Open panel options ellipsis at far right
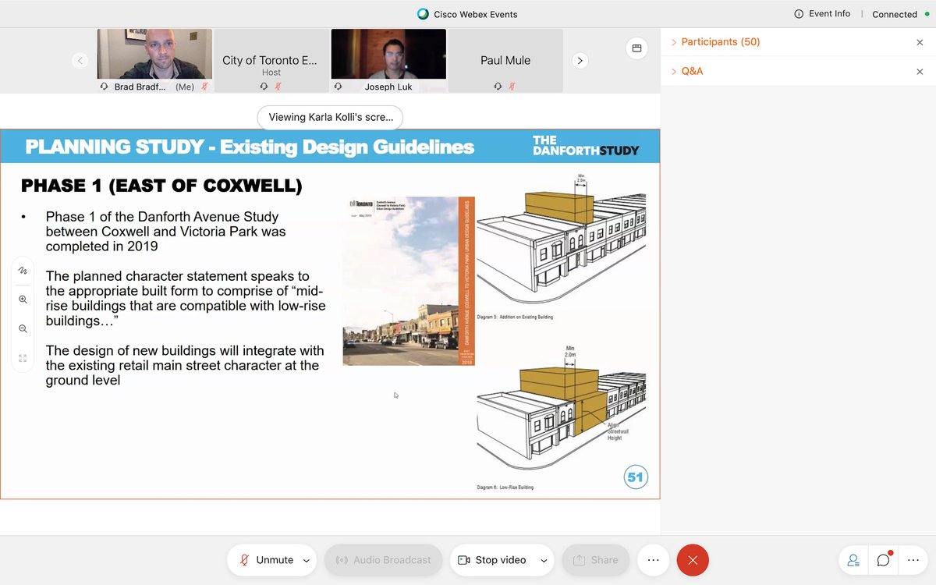This screenshot has height=585, width=936. [x=913, y=560]
